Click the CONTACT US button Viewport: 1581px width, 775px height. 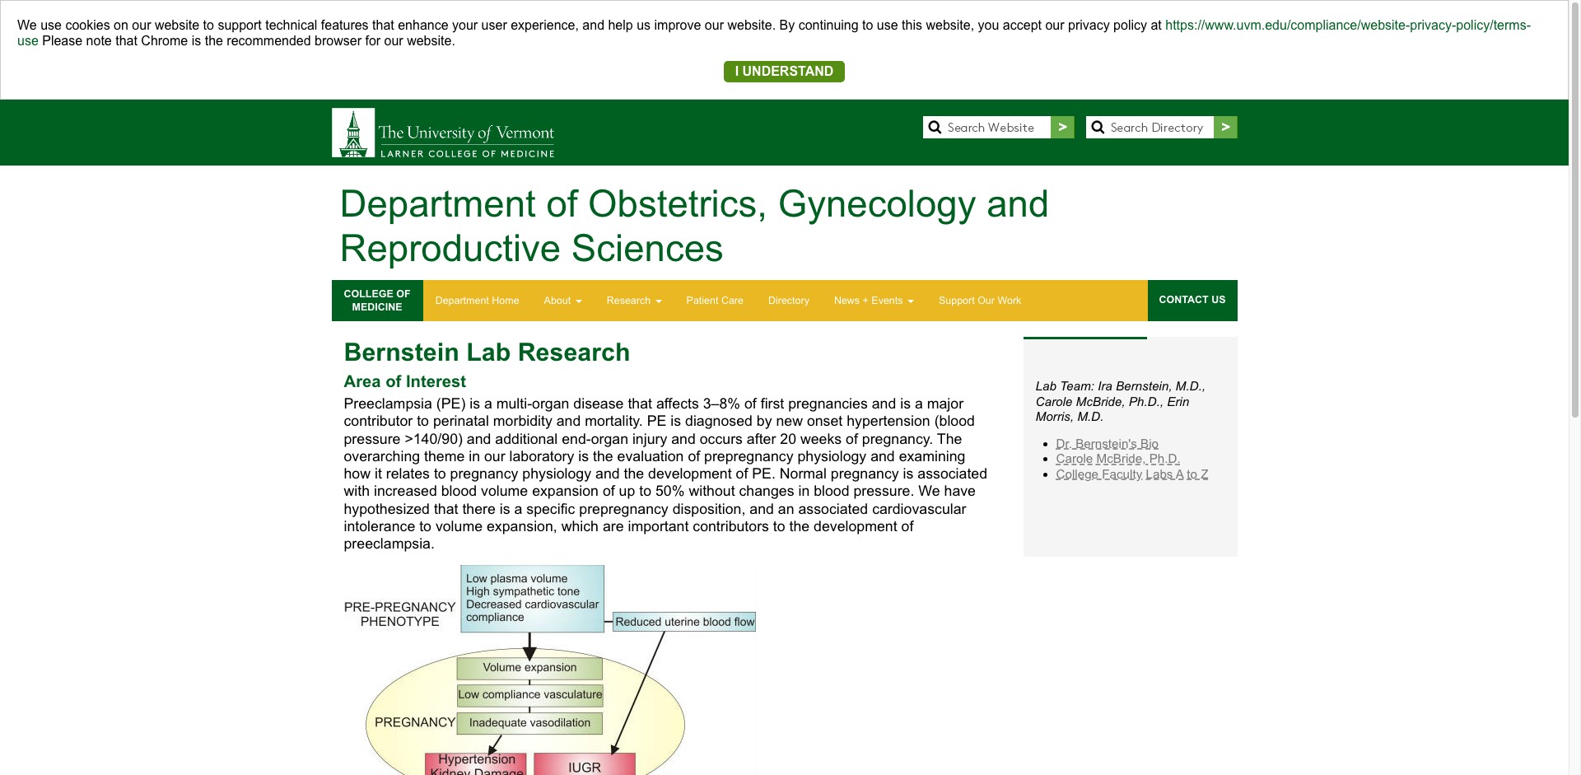tap(1192, 301)
